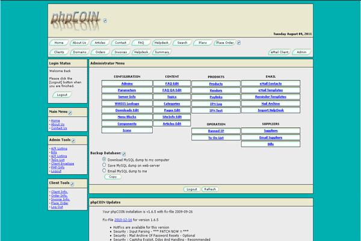The width and height of the screenshot is (361, 241).
Task: Click the Copy button for database backup
Action: (113, 177)
